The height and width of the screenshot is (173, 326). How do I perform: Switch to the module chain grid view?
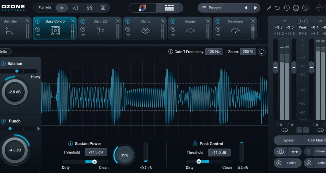pos(169,8)
